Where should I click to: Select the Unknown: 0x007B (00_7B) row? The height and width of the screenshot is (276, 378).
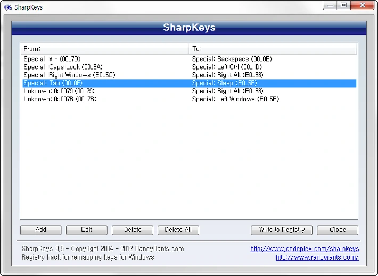coord(189,99)
